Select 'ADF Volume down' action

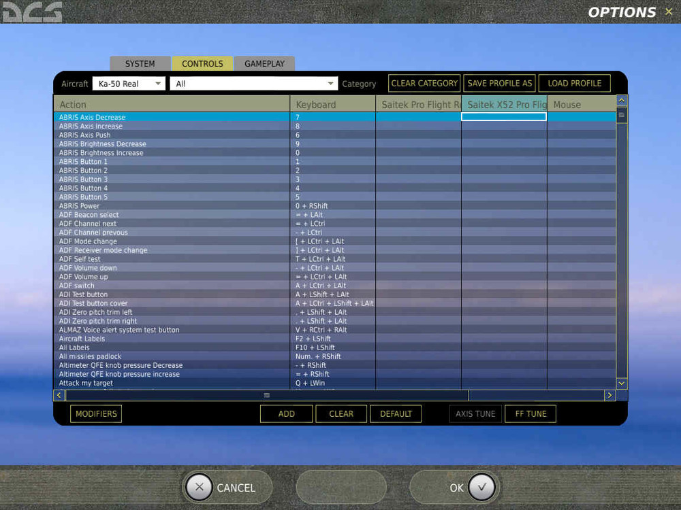(x=88, y=268)
